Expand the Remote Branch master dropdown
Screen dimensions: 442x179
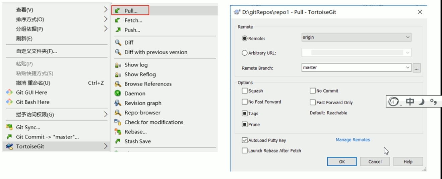pyautogui.click(x=407, y=67)
